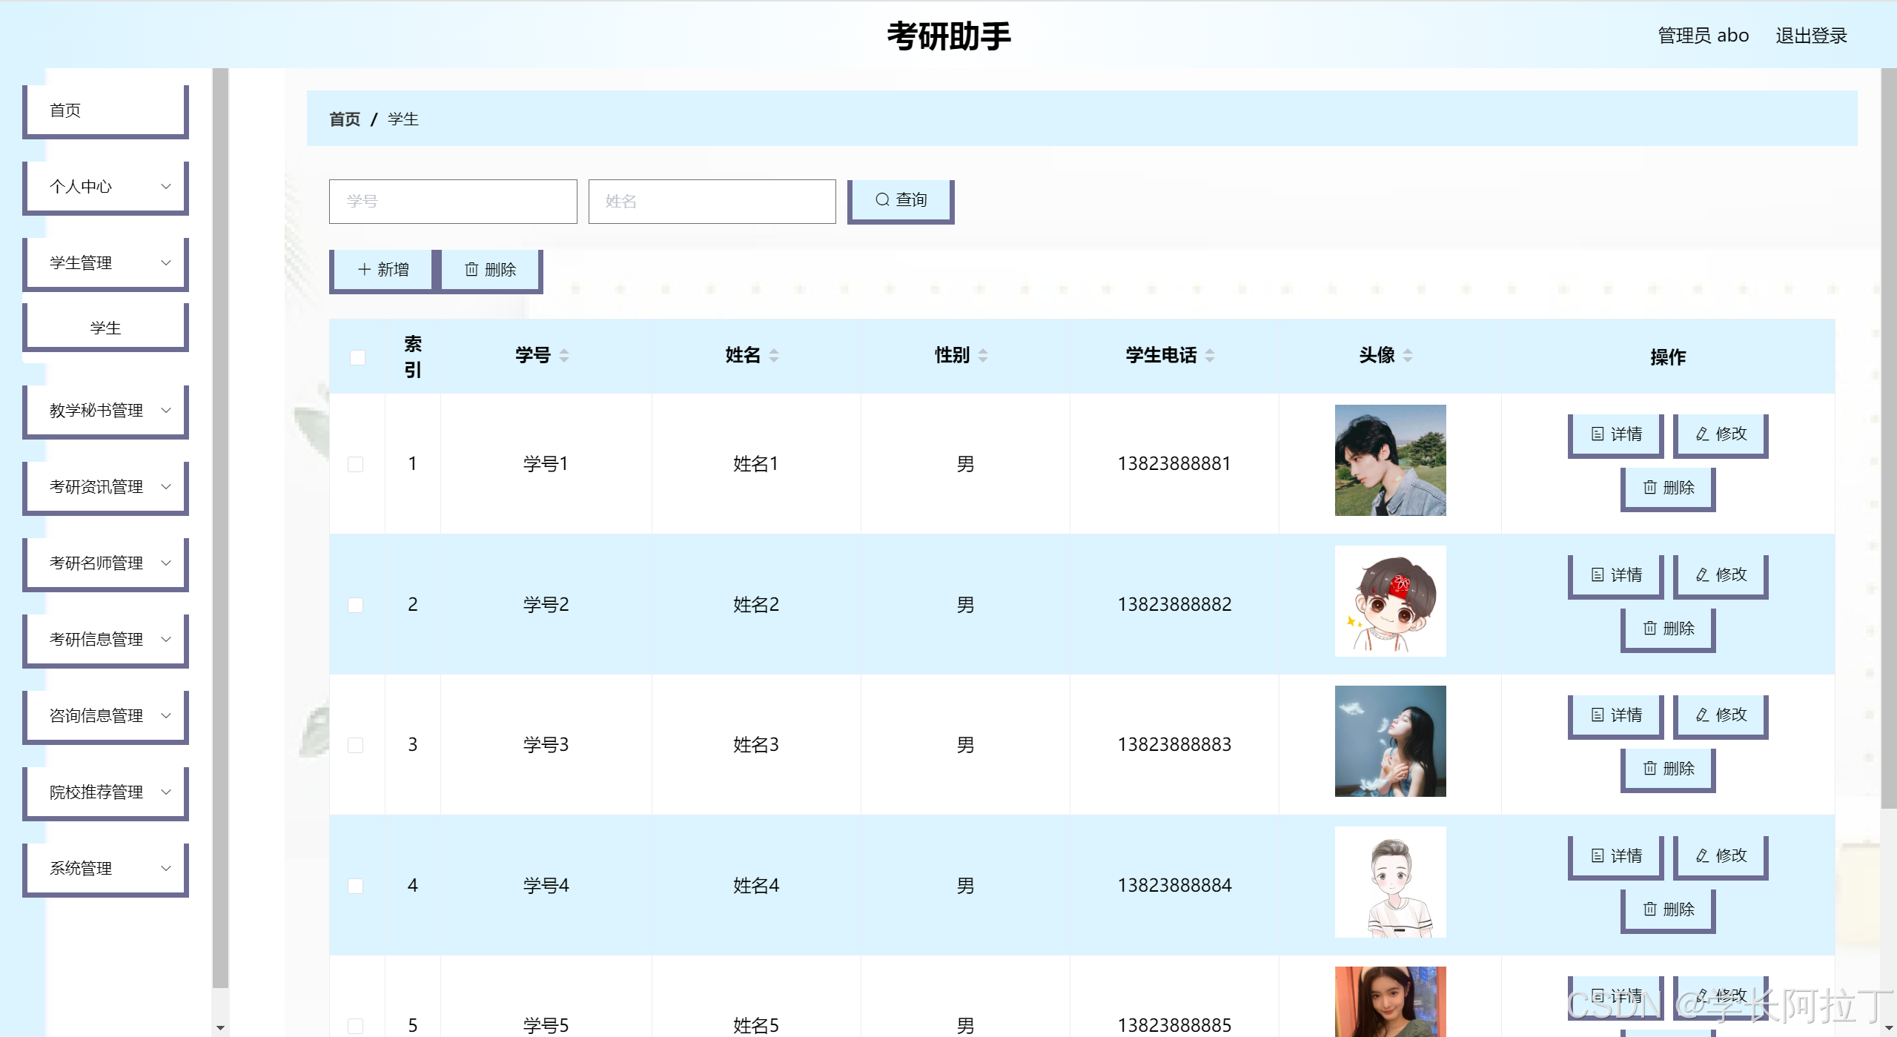Select 学生 in the sidebar menu
The width and height of the screenshot is (1897, 1037).
105,327
